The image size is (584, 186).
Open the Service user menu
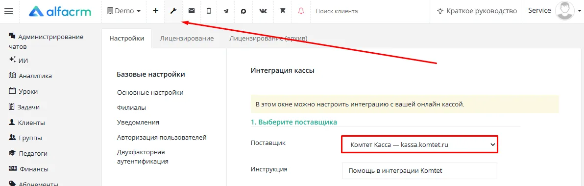[x=539, y=11]
